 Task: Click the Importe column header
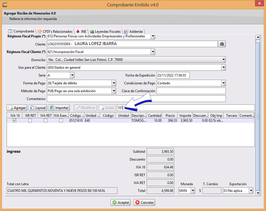tap(185, 116)
